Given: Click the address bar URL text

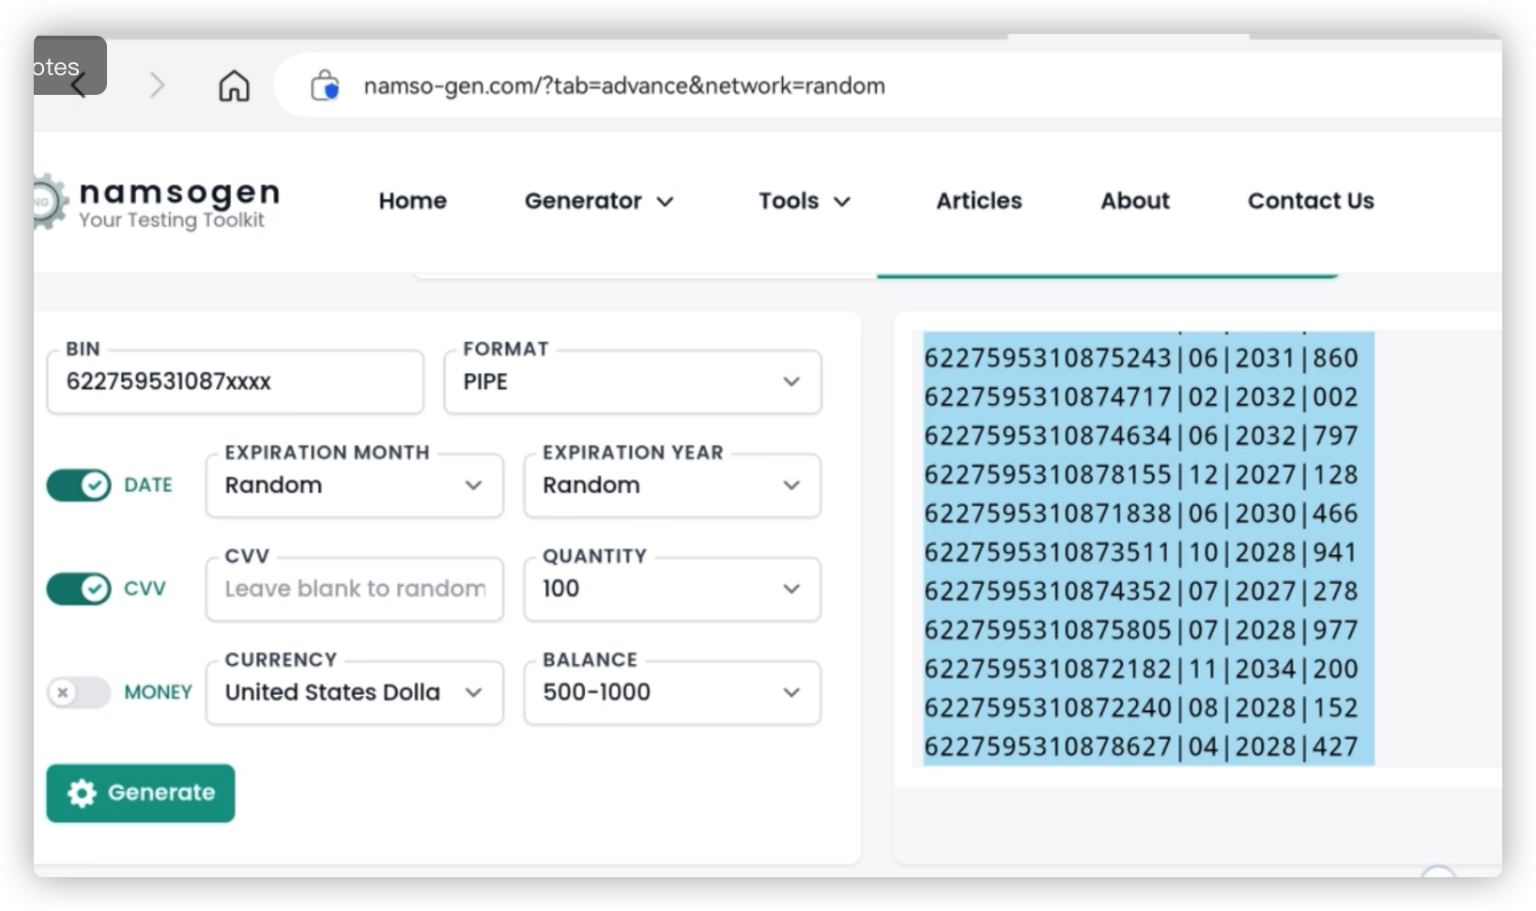Looking at the screenshot, I should [624, 85].
